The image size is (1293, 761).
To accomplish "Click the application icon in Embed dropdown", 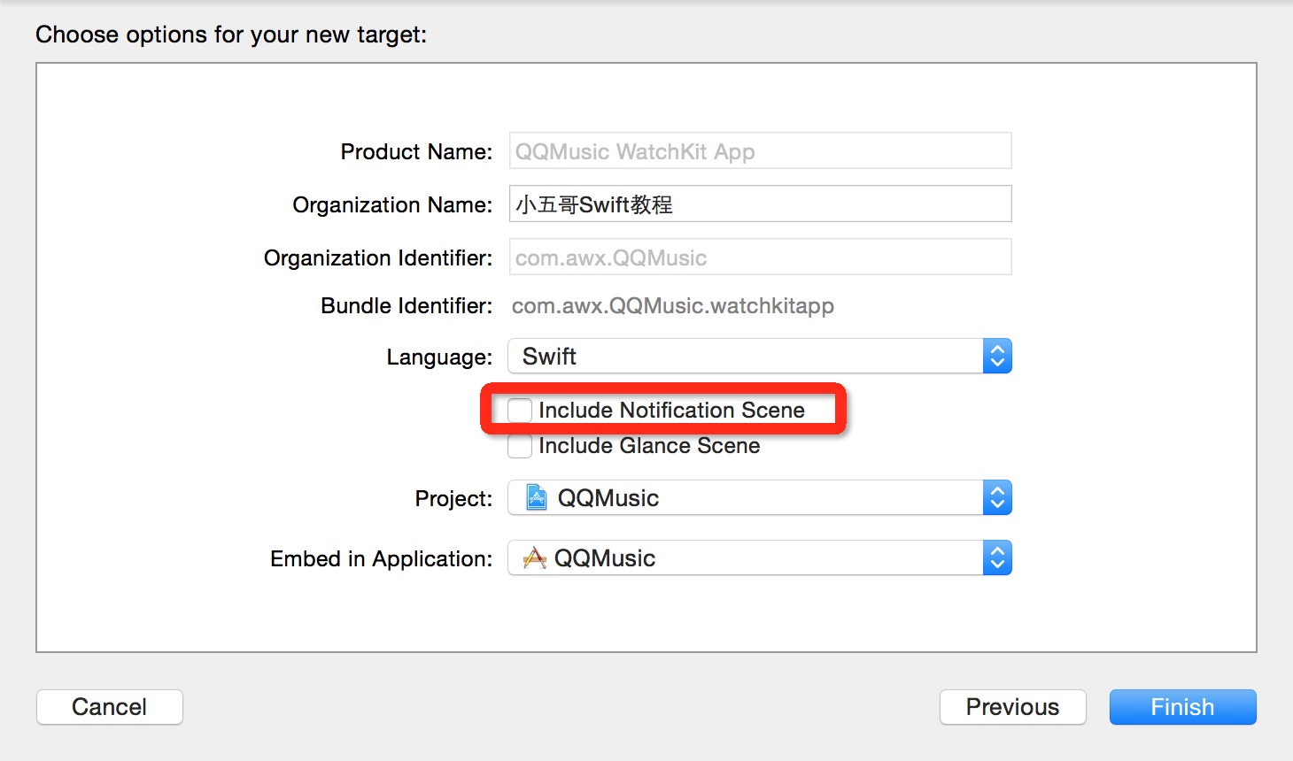I will [534, 557].
